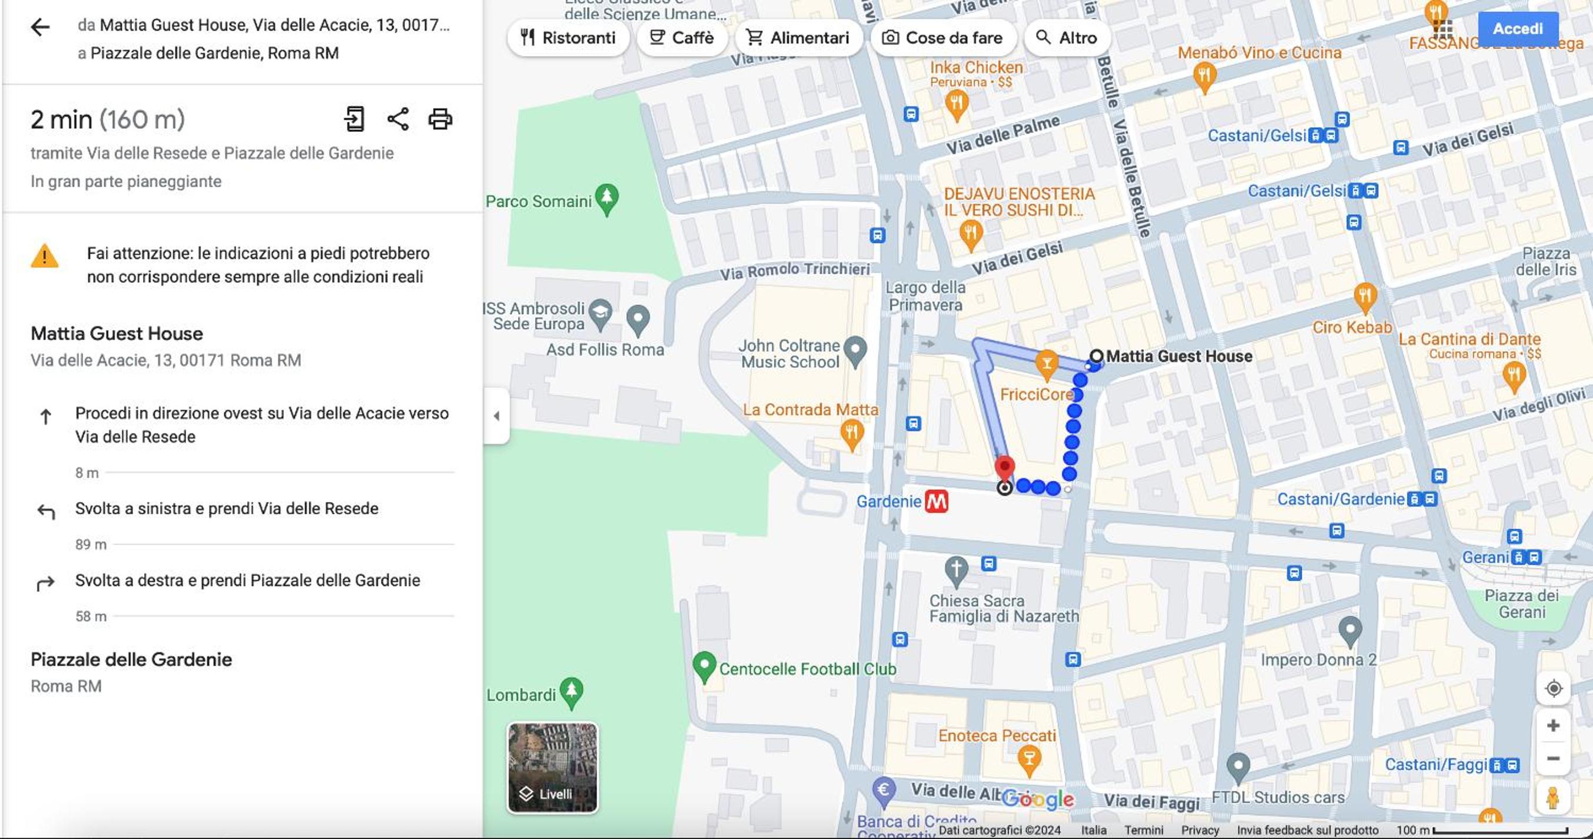Show Cose da fare on map
Screen dimensions: 1593x839
pyautogui.click(x=942, y=38)
